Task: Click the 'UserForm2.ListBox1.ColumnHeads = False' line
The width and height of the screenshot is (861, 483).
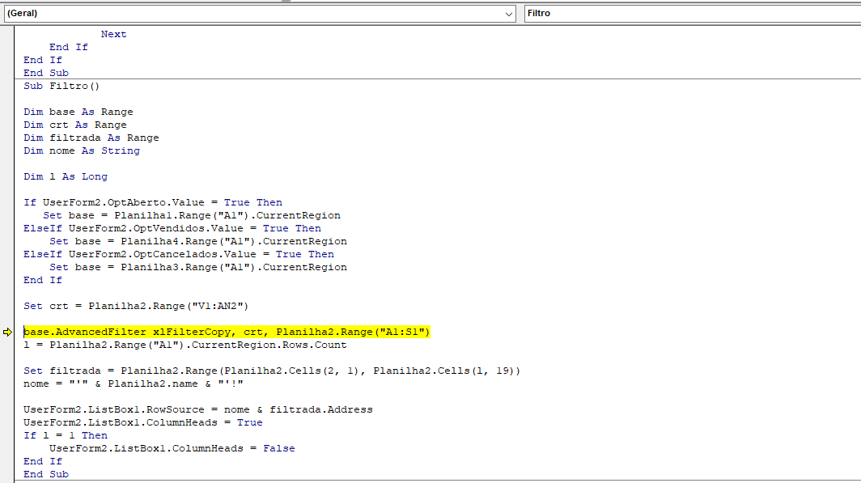Action: (172, 448)
